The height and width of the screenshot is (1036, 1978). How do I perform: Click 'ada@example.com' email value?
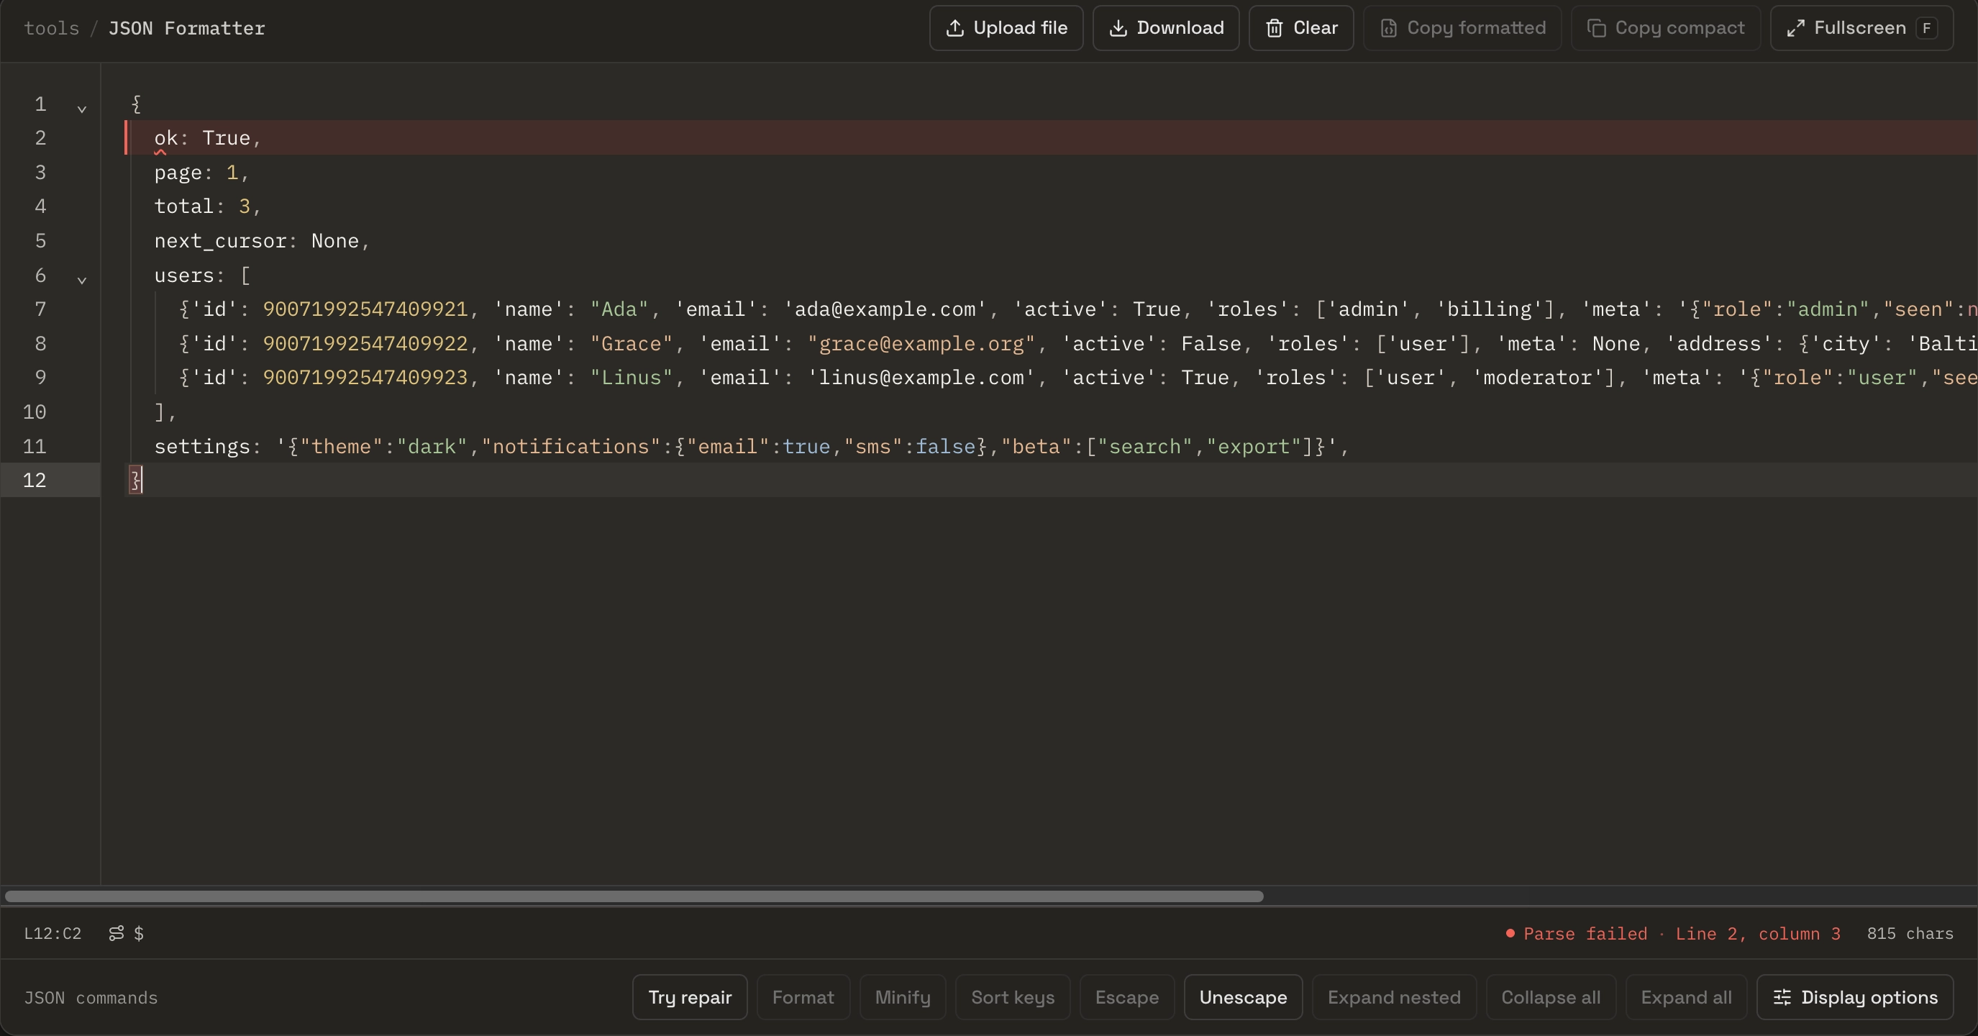point(885,309)
